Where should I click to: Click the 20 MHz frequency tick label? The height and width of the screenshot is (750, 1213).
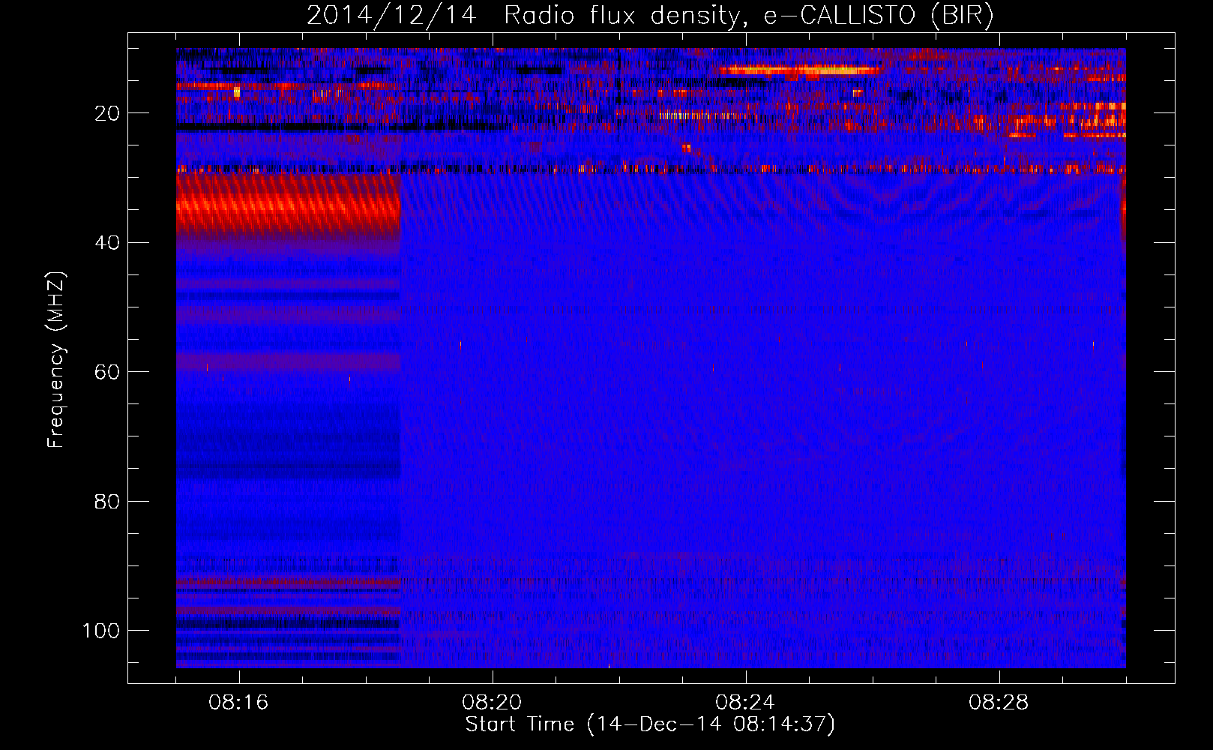click(x=108, y=113)
